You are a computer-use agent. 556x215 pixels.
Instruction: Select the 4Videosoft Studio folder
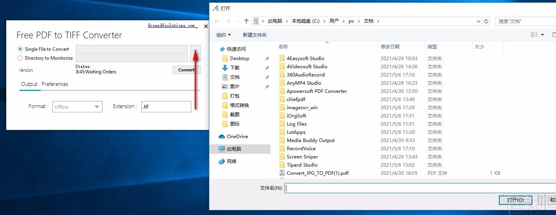coord(307,66)
